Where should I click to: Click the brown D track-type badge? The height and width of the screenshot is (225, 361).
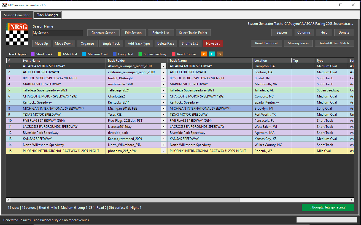pos(220,54)
